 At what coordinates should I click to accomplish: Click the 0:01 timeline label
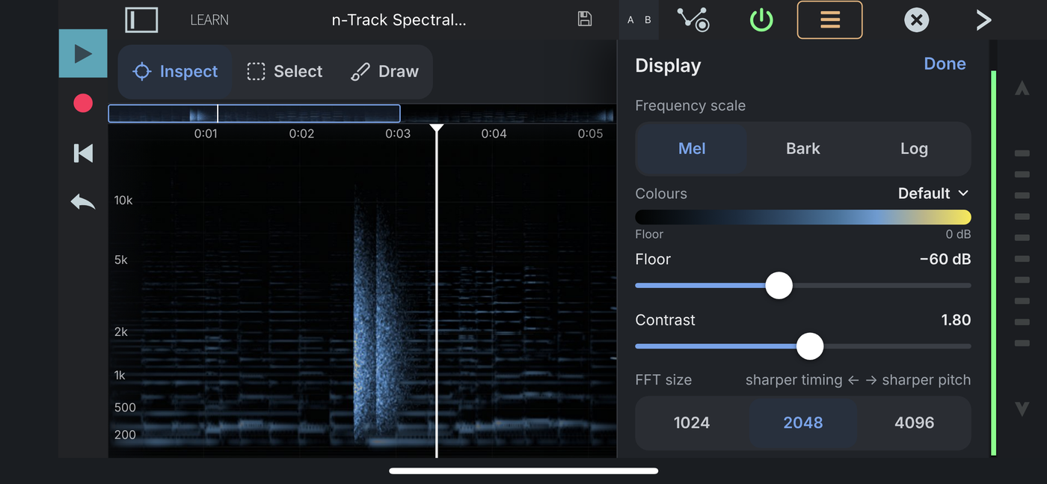click(206, 134)
